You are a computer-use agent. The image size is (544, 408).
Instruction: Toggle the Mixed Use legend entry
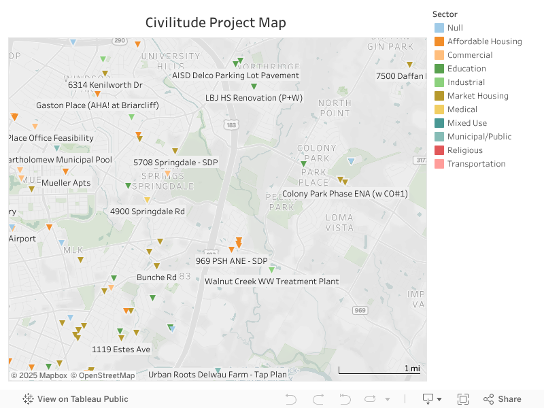[464, 122]
